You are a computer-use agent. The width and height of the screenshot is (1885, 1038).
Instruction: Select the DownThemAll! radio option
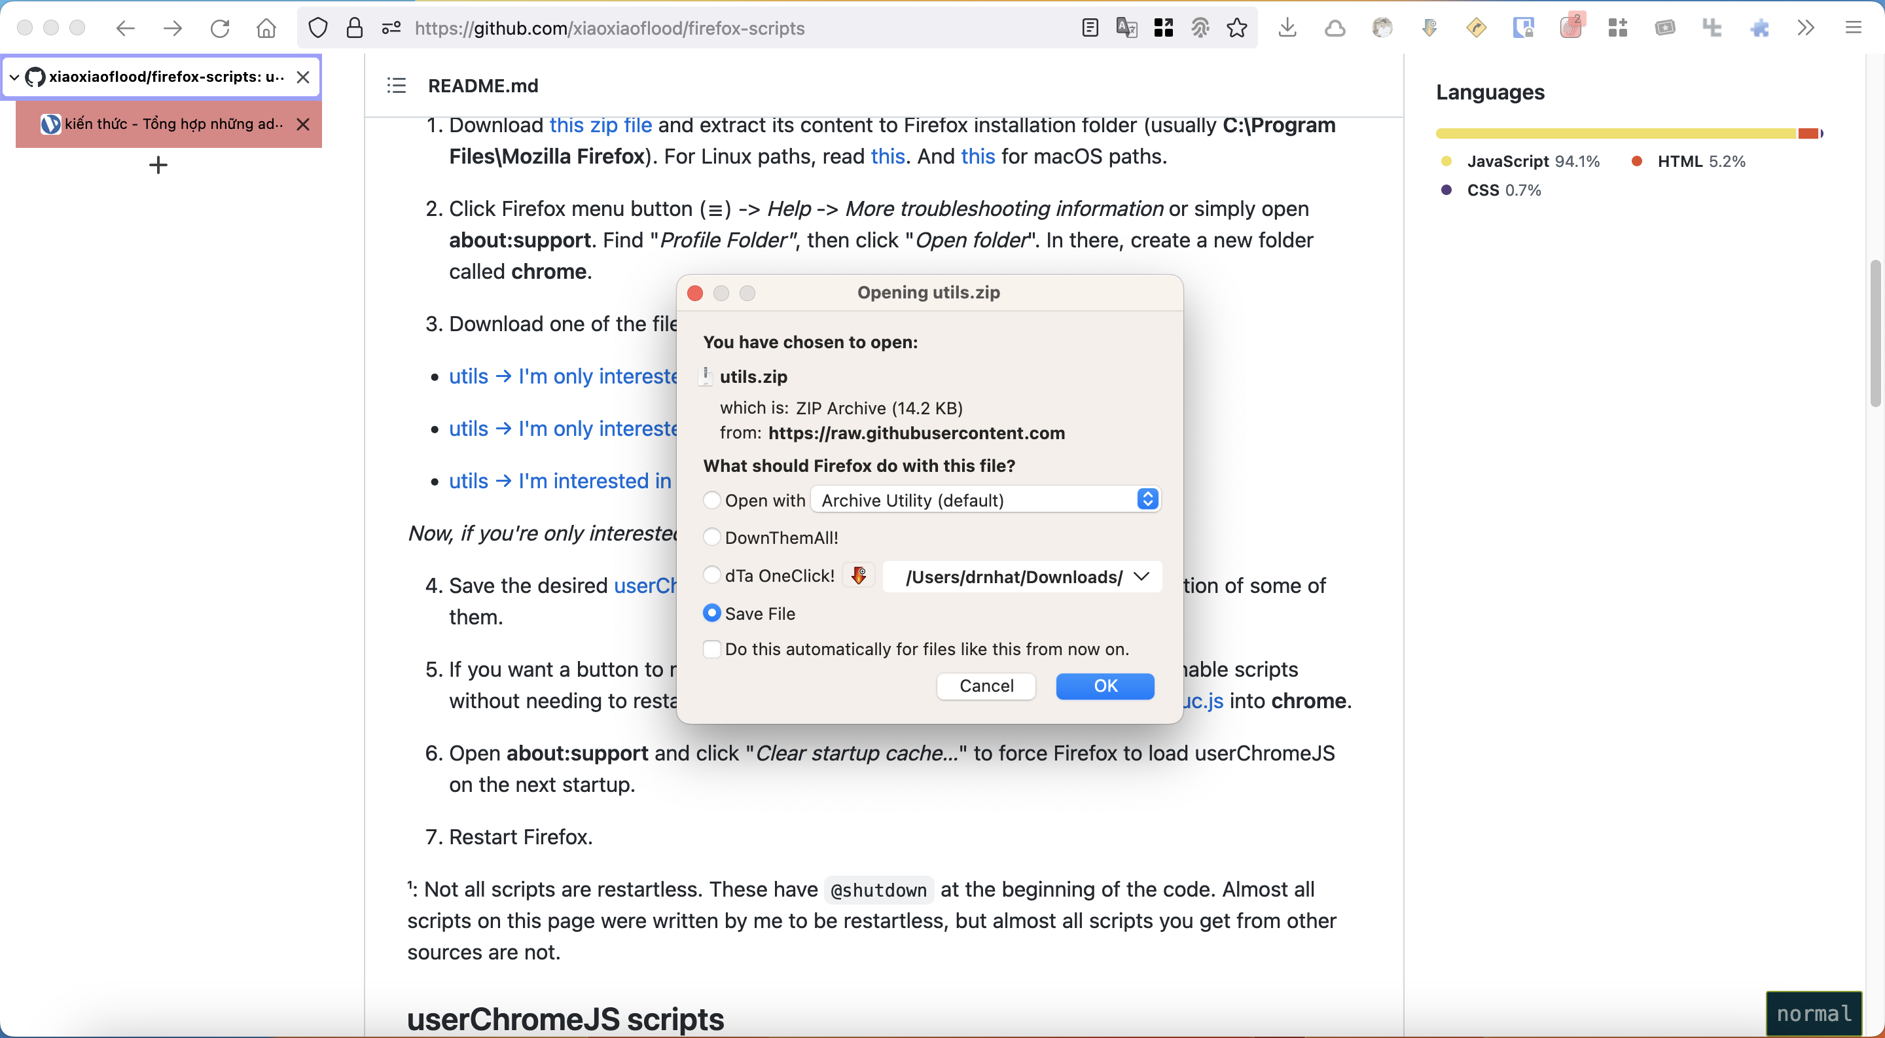click(711, 537)
